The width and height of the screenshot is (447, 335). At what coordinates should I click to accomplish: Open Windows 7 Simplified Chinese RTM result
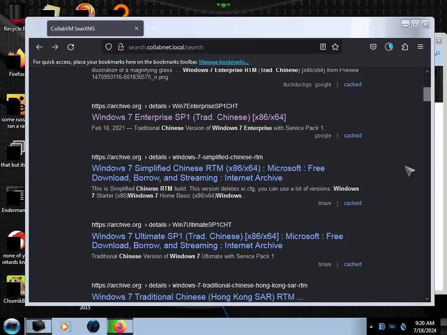point(208,173)
